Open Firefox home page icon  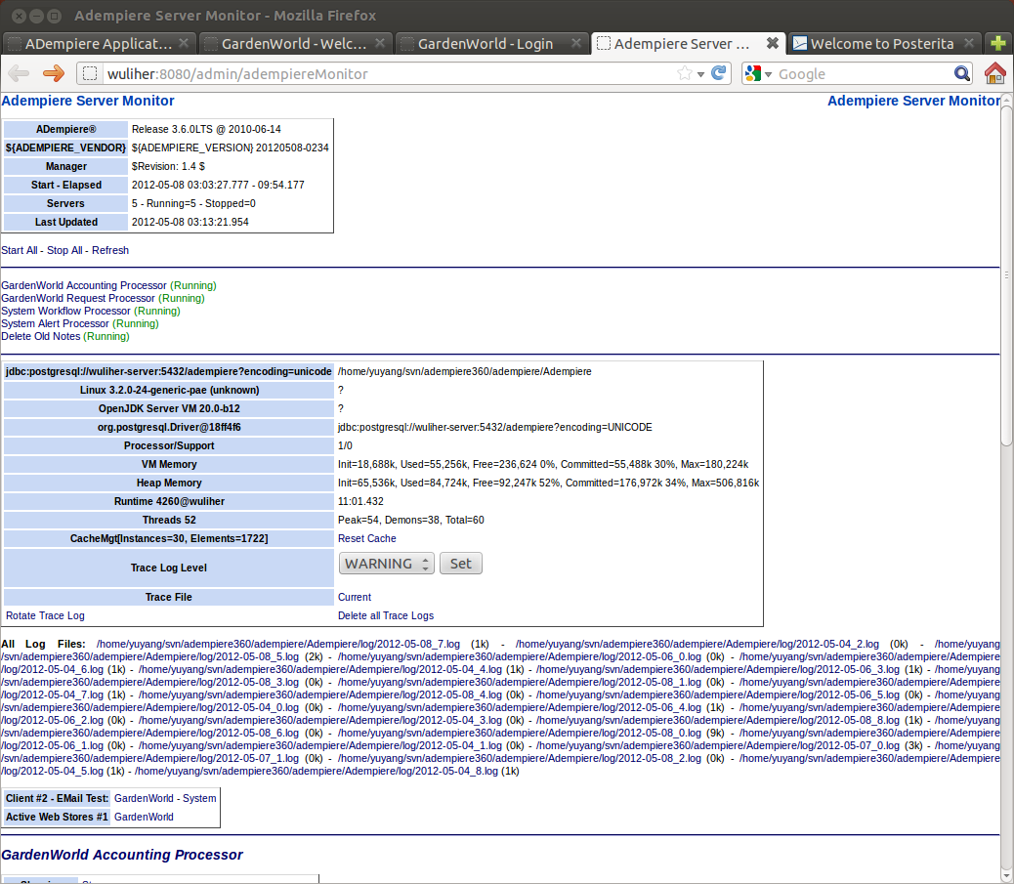(x=995, y=73)
